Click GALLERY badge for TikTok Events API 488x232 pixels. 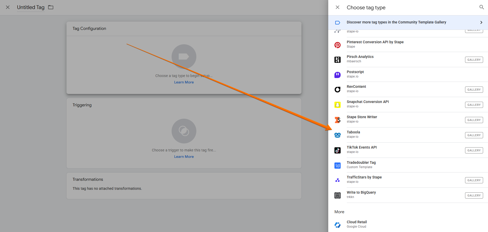[x=474, y=150]
